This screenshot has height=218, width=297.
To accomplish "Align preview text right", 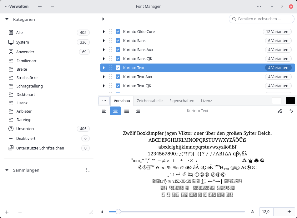I will (138, 111).
